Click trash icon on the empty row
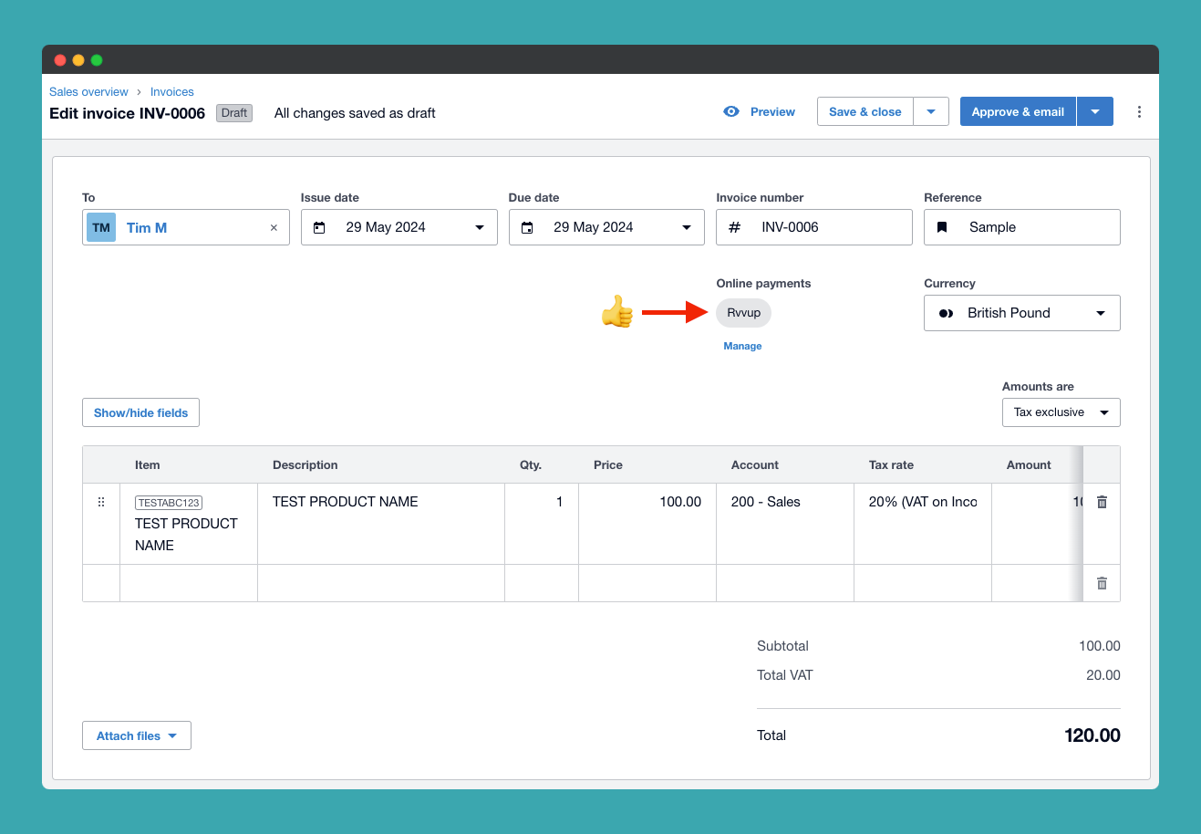Screen dimensions: 1201x834 (x=1102, y=583)
